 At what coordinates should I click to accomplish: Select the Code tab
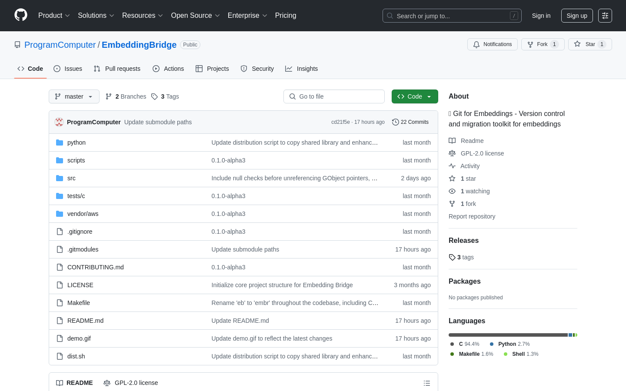[30, 69]
